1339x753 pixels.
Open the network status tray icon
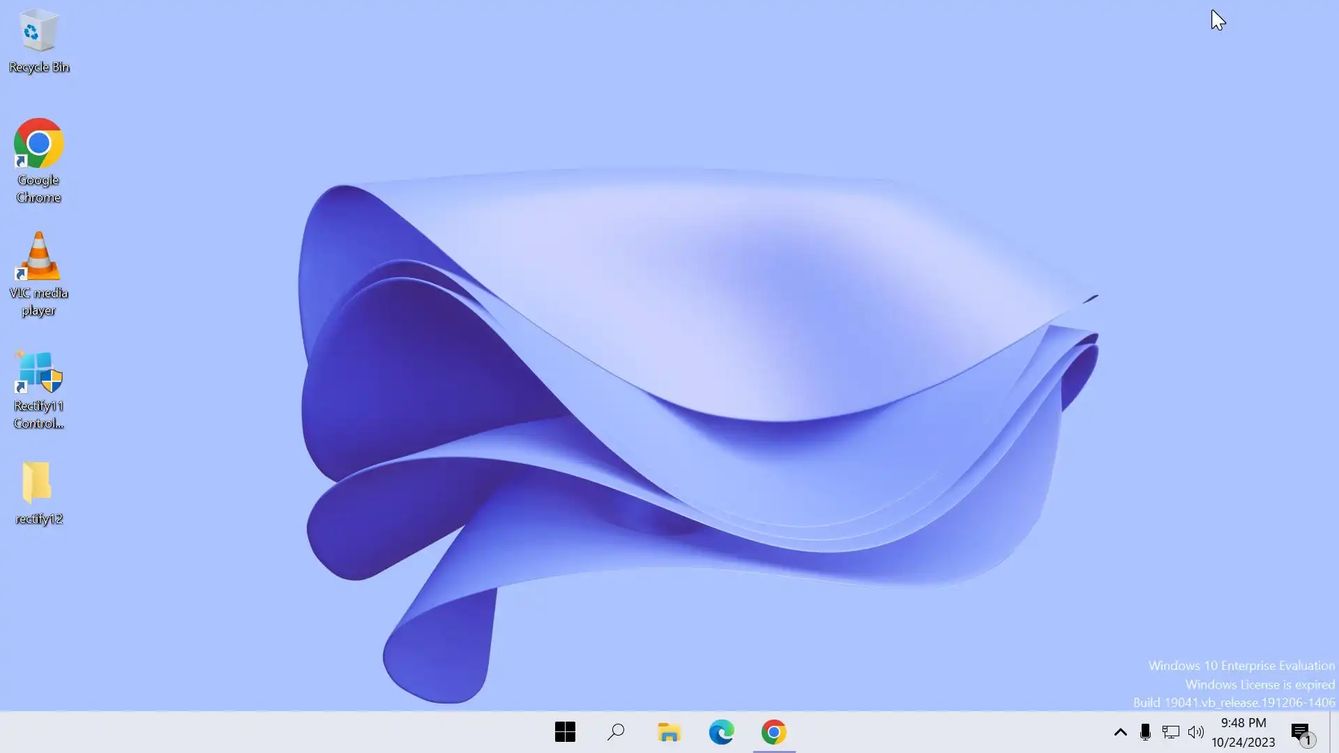[1170, 732]
